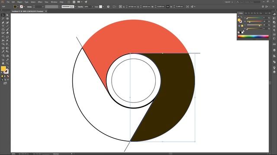Toggle constrain width and height proportions
The width and height of the screenshot is (277, 155).
[167, 7]
